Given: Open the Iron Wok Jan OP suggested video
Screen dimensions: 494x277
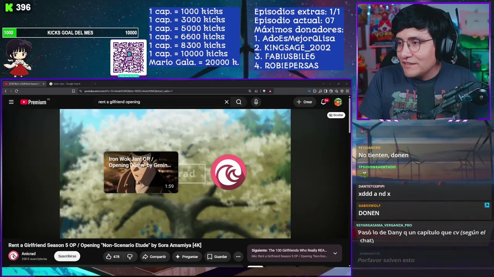Looking at the screenshot, I should (141, 172).
